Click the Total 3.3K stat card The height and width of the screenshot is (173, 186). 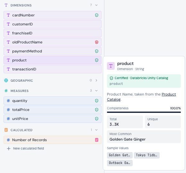click(125, 122)
